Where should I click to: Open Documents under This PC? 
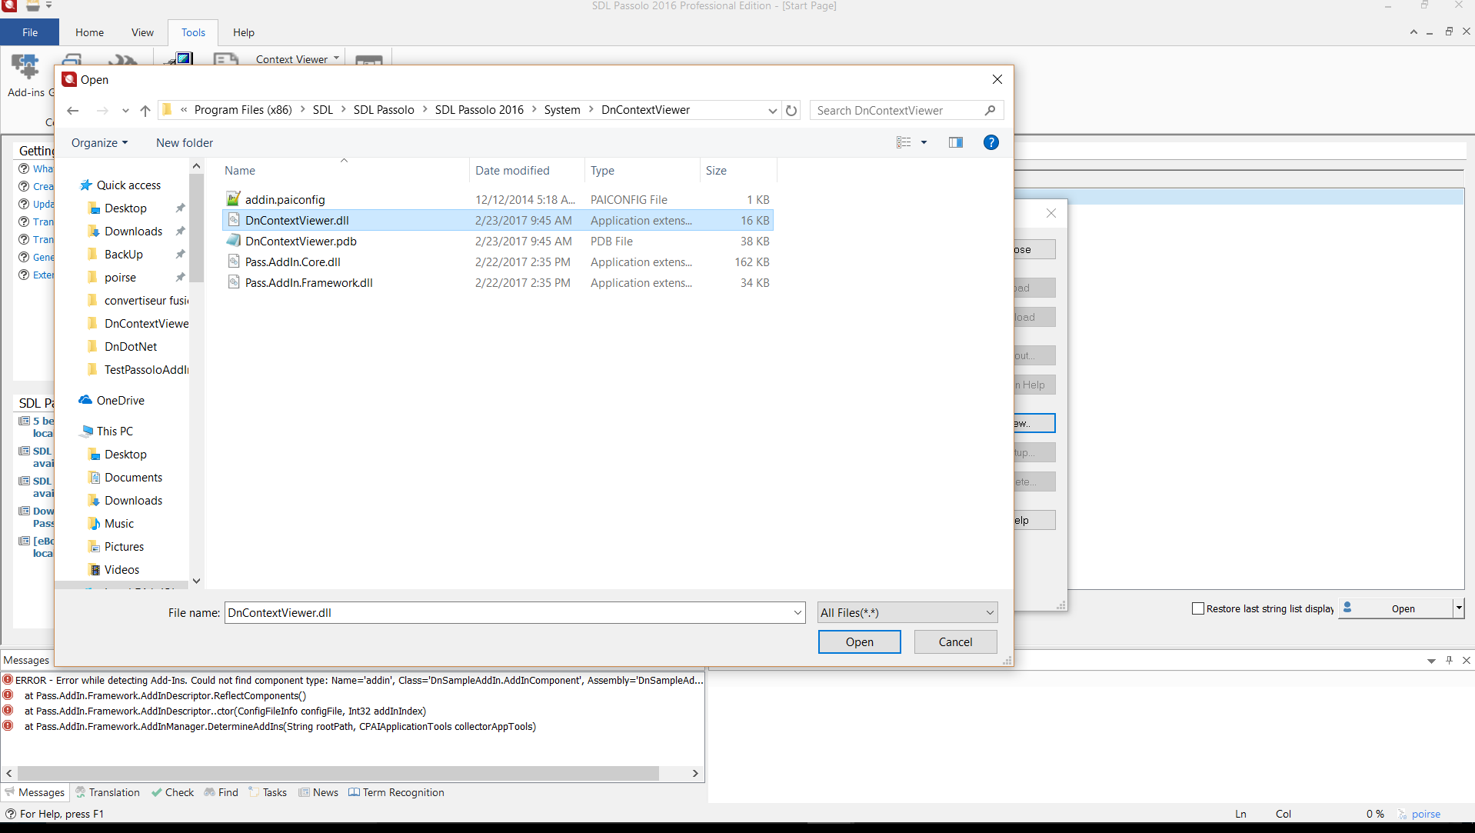click(133, 478)
